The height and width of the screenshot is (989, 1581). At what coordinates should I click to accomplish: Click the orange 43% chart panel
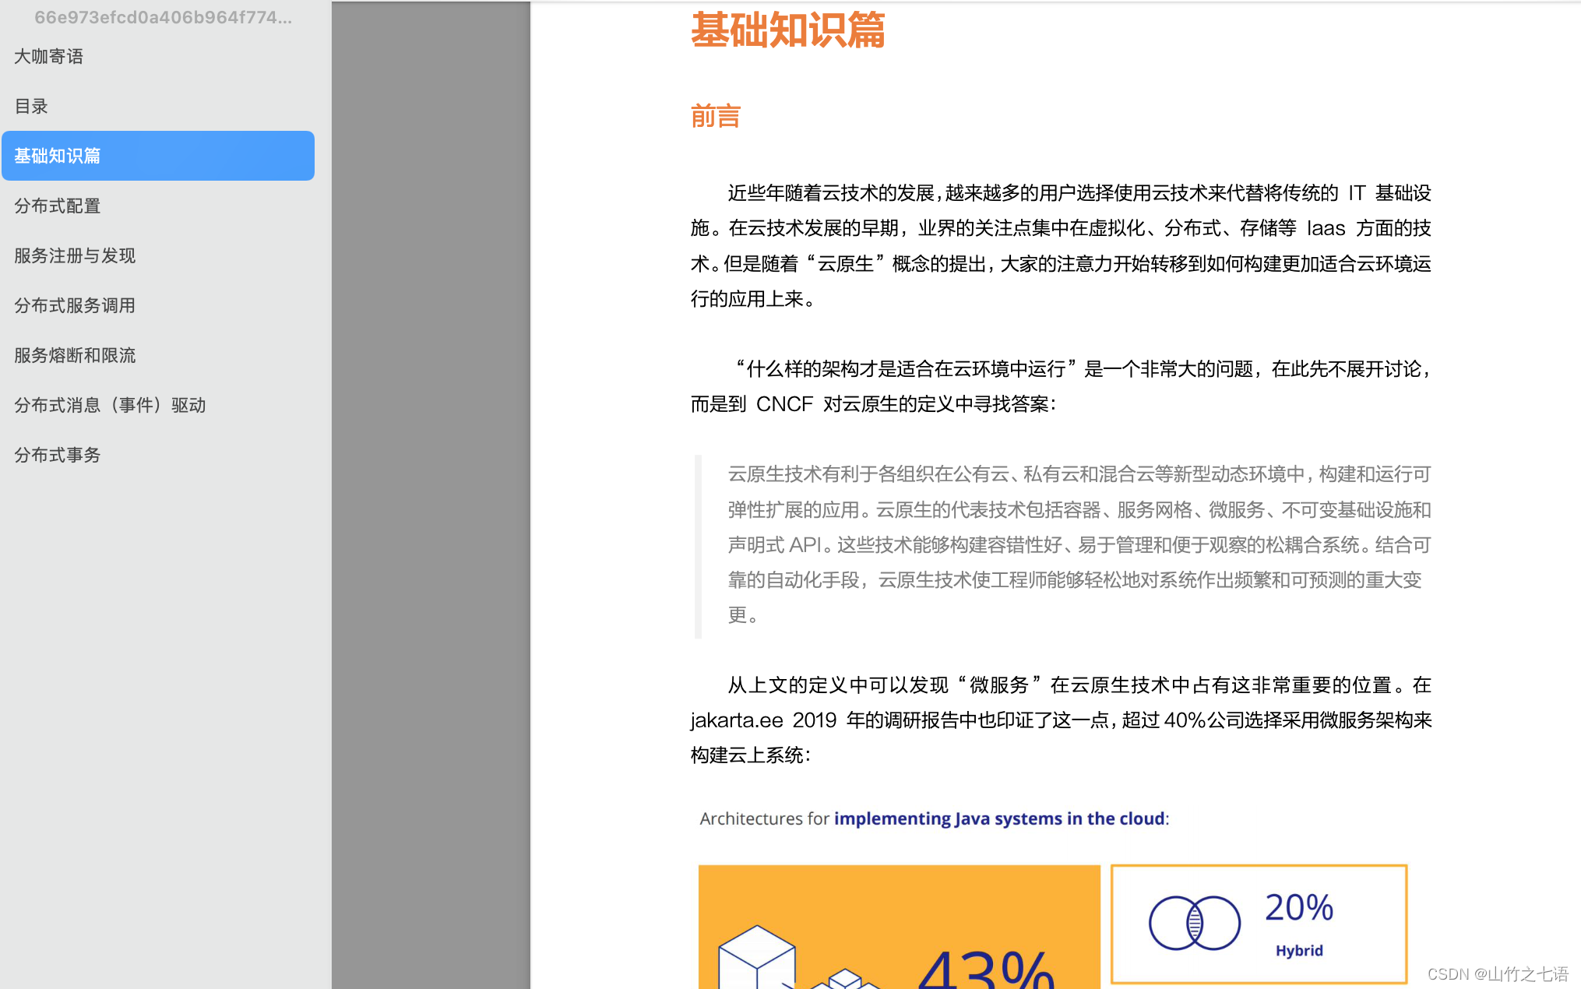pyautogui.click(x=899, y=927)
